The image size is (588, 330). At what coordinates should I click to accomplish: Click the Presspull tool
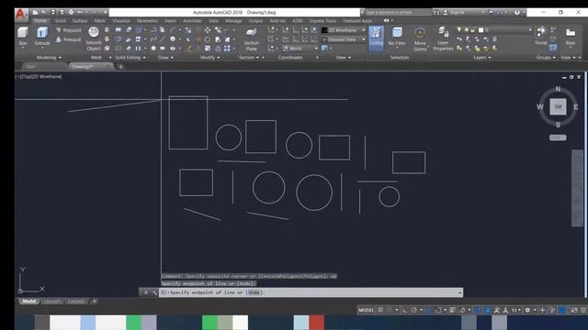click(x=69, y=39)
